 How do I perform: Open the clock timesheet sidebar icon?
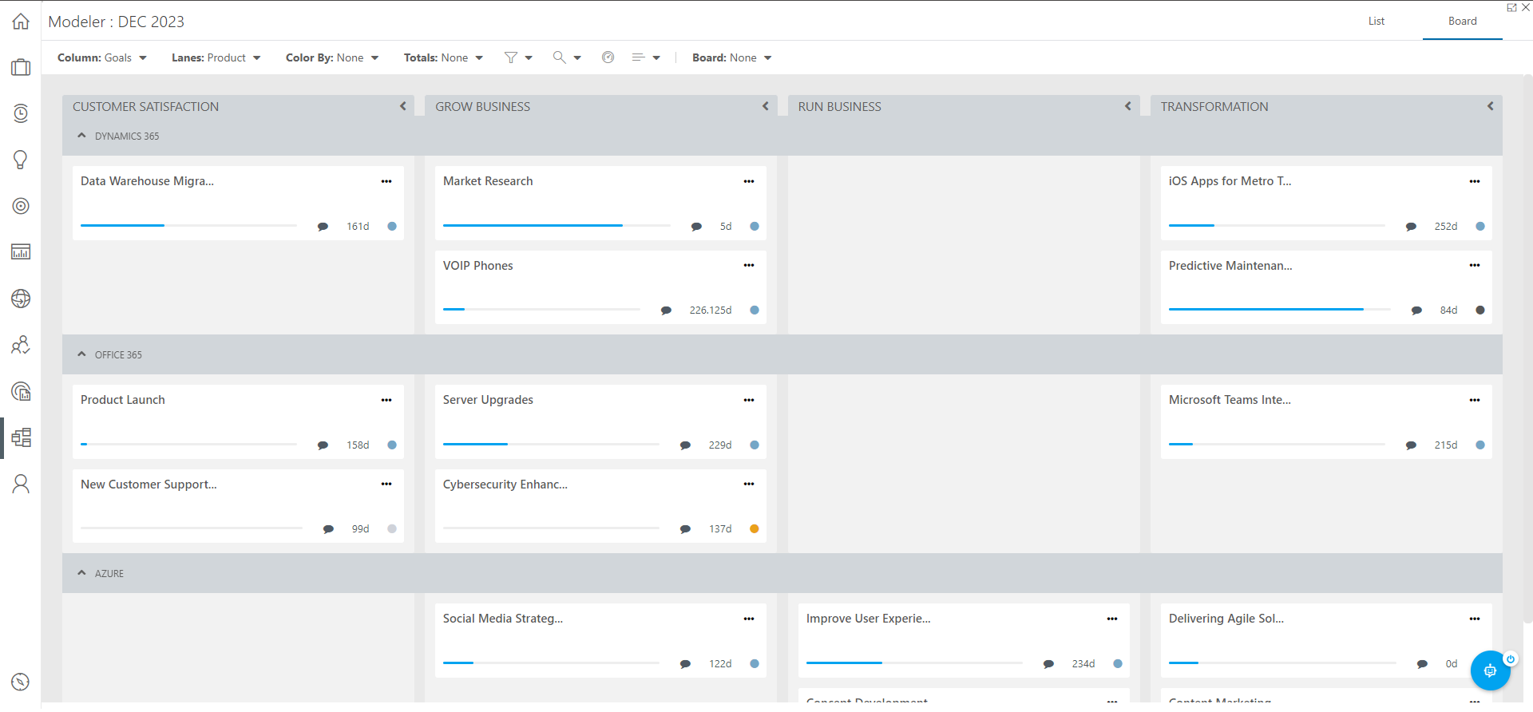point(21,113)
